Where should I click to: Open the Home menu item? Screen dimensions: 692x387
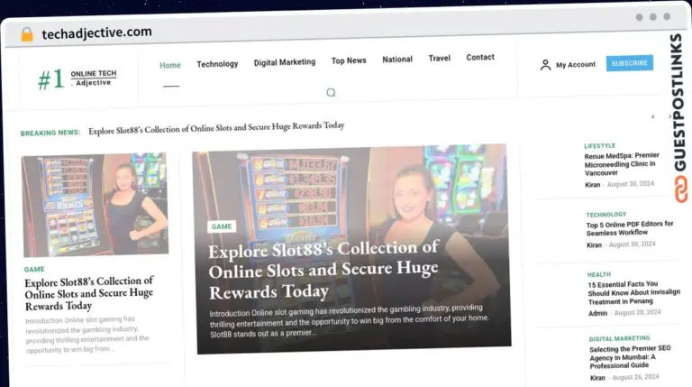click(x=170, y=65)
